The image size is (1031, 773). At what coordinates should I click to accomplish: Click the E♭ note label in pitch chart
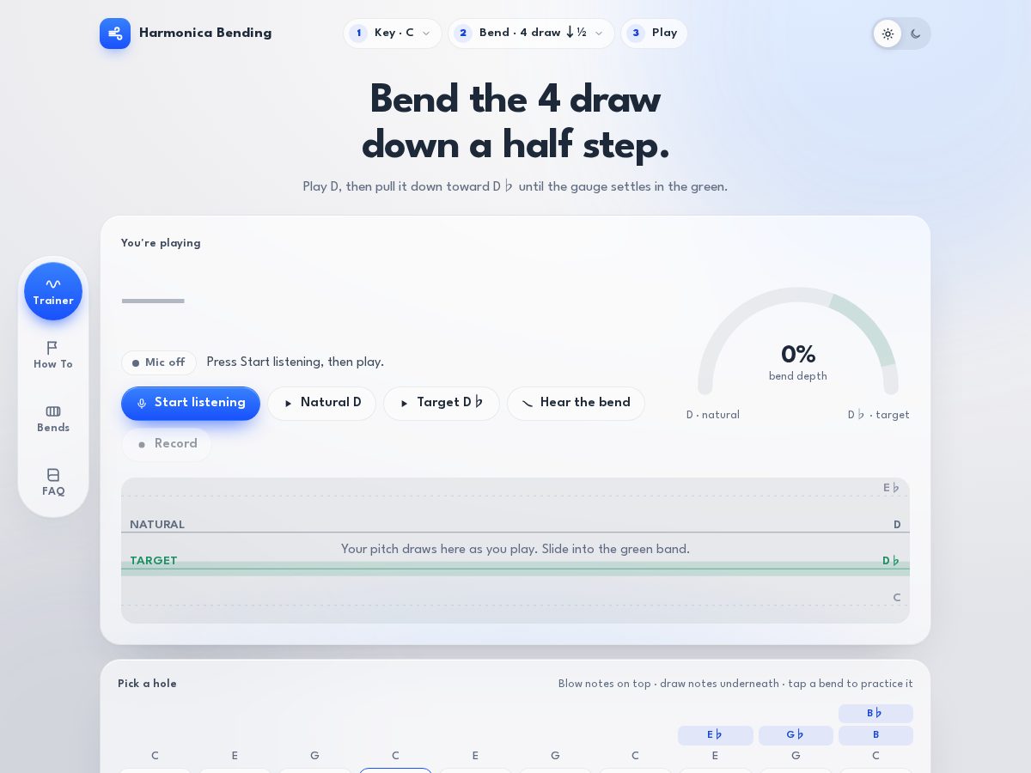click(x=892, y=488)
